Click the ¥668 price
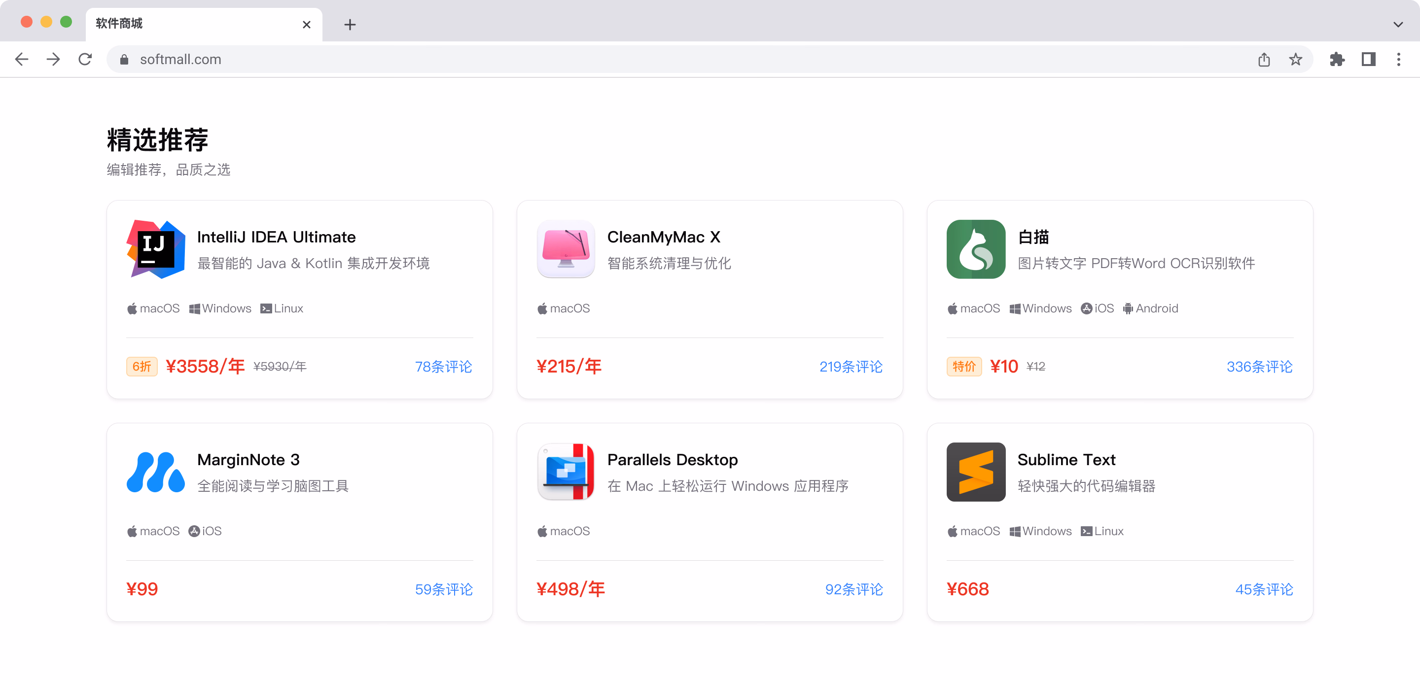Image resolution: width=1420 pixels, height=680 pixels. [967, 589]
